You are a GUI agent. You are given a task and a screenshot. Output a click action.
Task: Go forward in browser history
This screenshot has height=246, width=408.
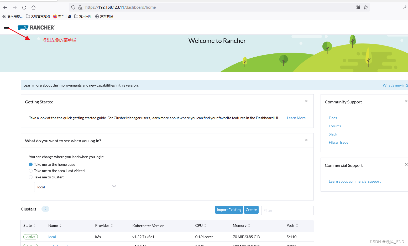15,7
